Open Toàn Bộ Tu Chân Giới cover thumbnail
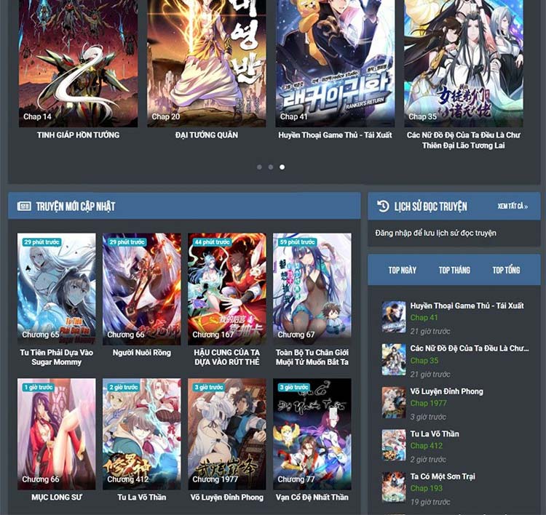 click(x=312, y=289)
